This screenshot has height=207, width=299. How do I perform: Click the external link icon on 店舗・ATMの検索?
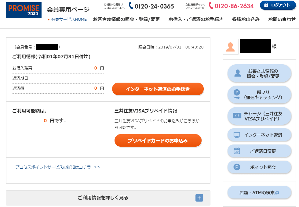point(277,193)
